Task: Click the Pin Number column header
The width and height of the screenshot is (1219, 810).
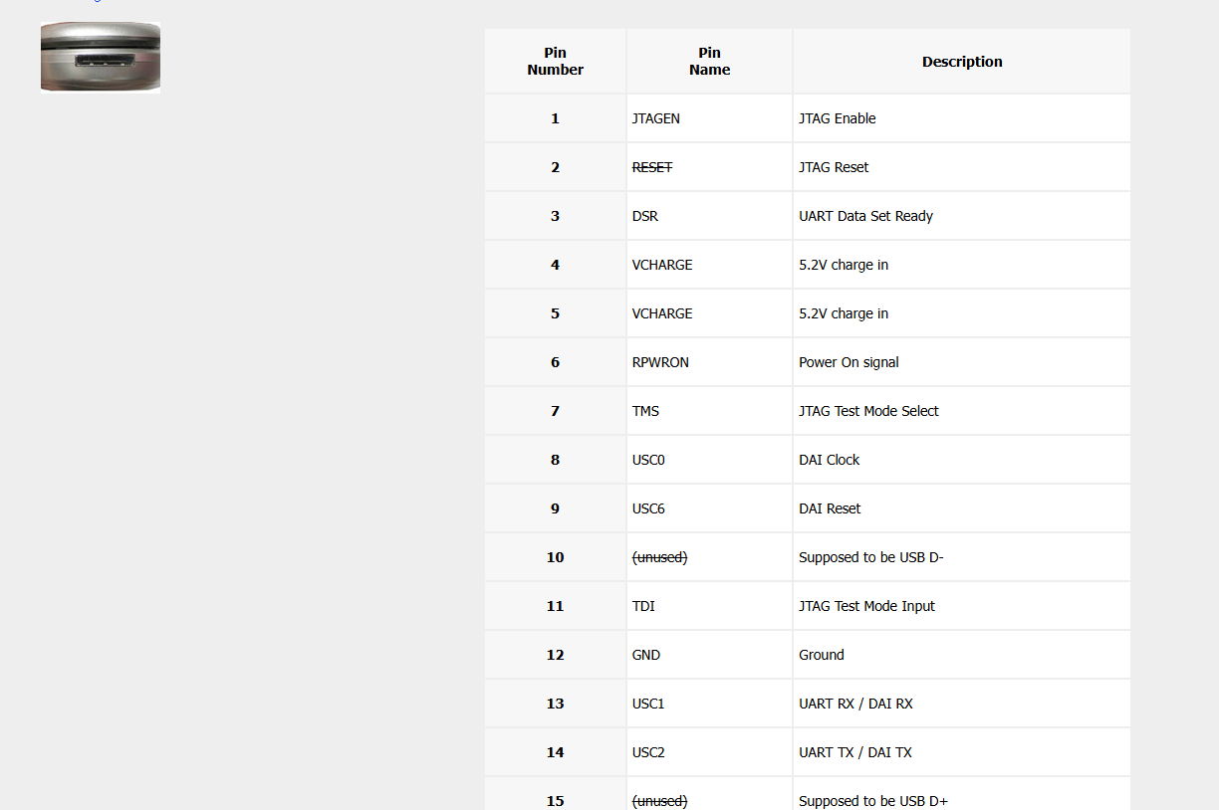Action: pos(555,62)
